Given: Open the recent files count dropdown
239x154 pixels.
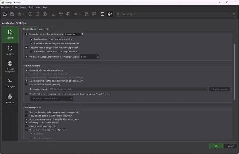Looking at the screenshot, I should coord(74,34).
